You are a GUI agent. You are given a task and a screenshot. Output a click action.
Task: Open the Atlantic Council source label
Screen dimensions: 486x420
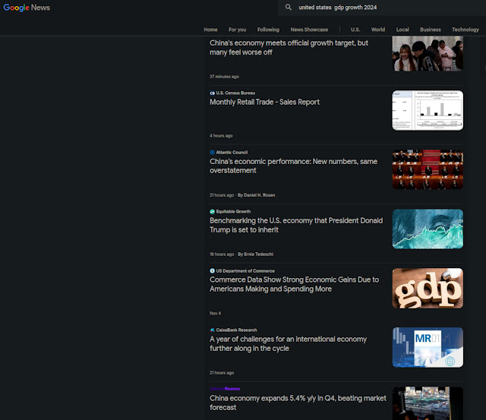click(232, 152)
